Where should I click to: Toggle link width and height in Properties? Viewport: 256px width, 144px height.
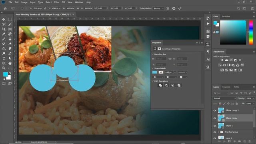[170, 59]
